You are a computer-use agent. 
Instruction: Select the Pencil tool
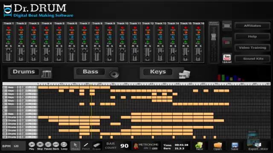(x=86, y=146)
